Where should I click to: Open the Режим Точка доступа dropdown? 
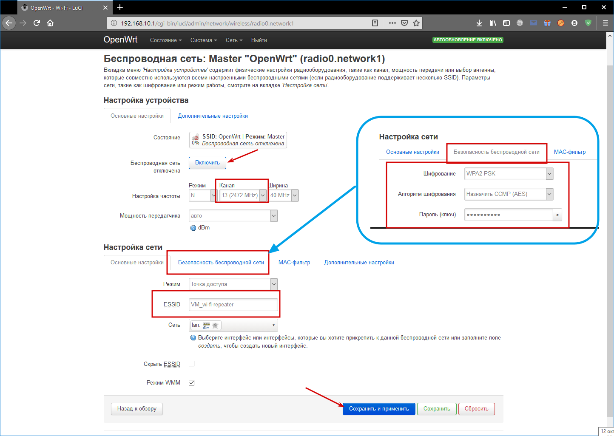click(x=233, y=284)
